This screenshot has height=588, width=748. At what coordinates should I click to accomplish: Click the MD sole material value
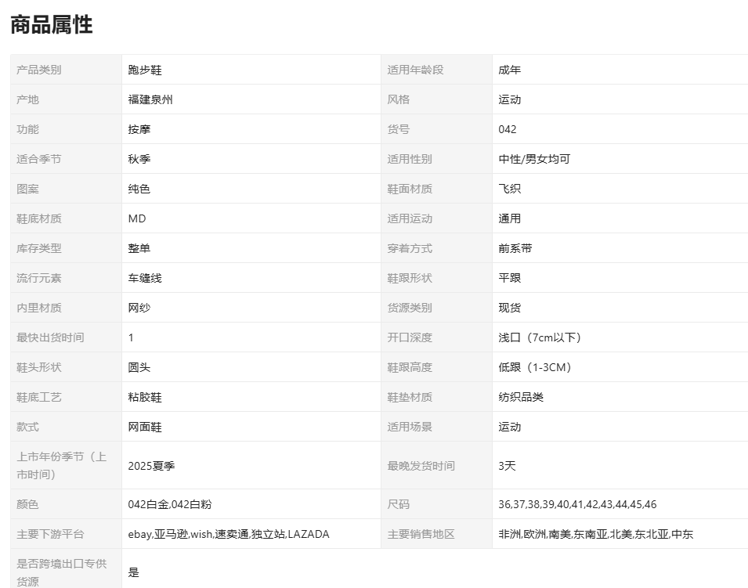(137, 218)
